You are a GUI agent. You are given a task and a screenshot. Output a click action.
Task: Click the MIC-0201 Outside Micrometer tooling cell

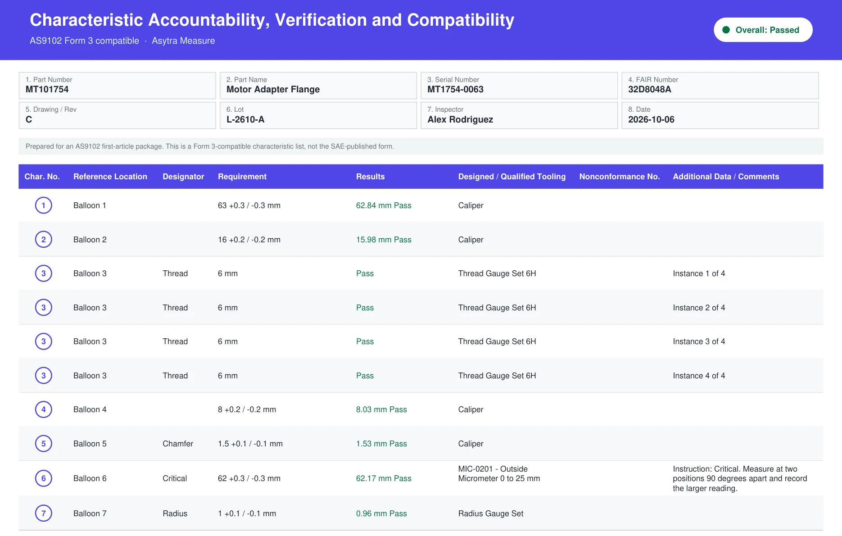pyautogui.click(x=499, y=474)
